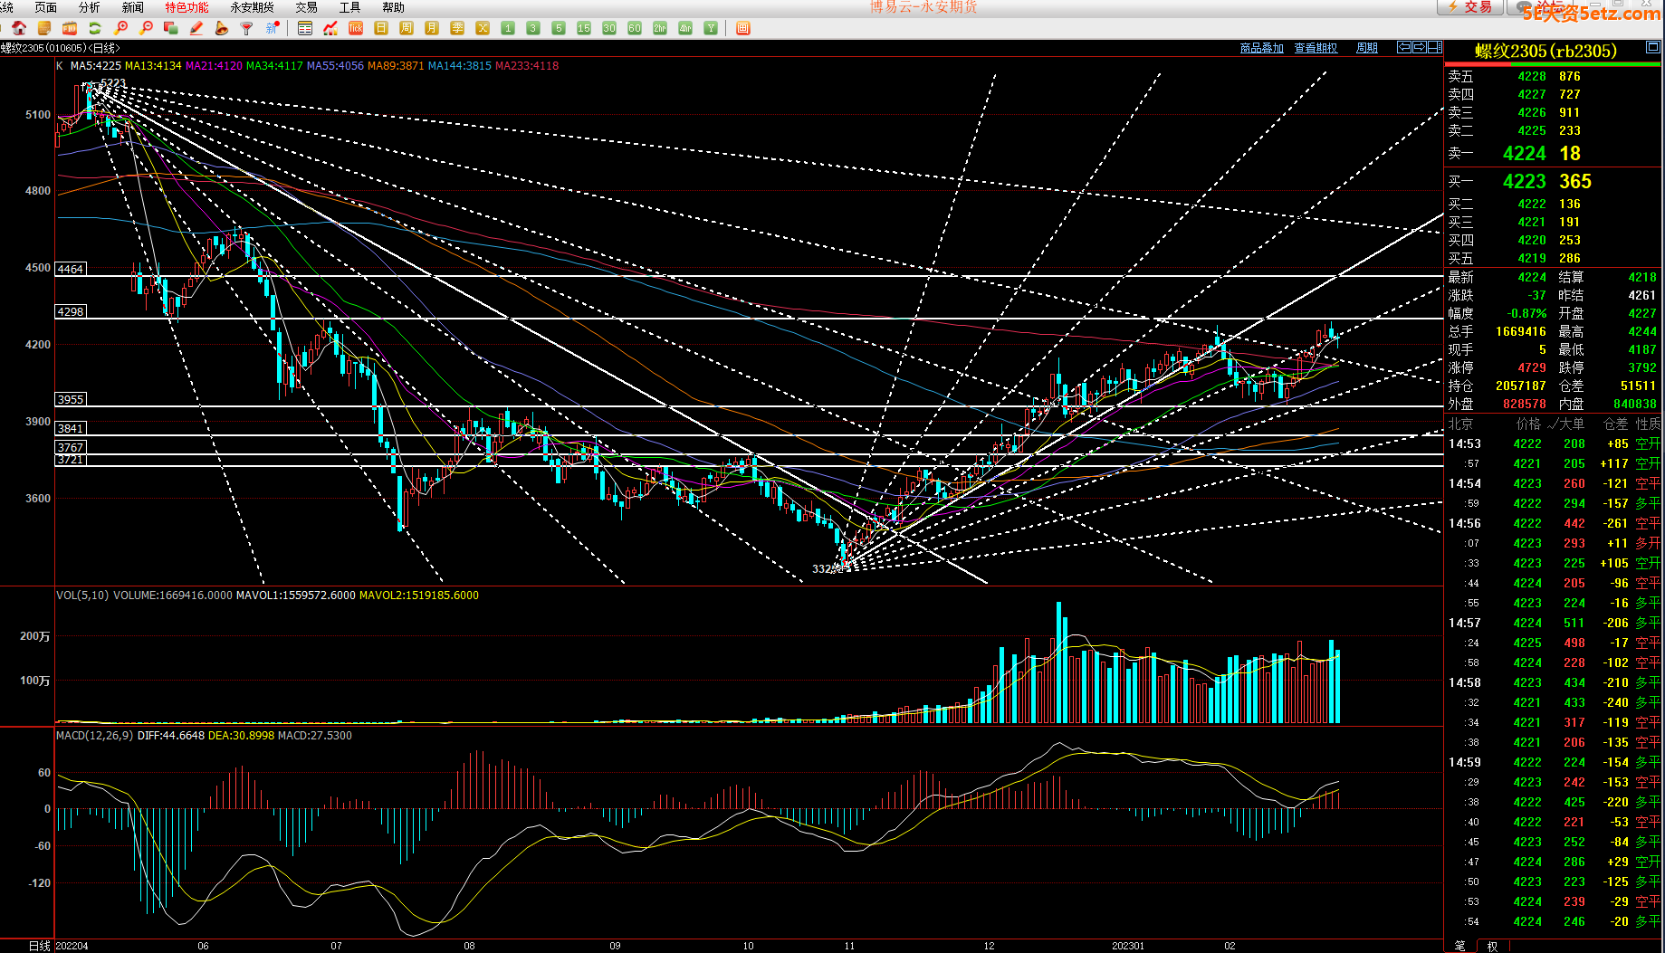Image resolution: width=1665 pixels, height=953 pixels.
Task: Click the 14:53 trade row in tick list
Action: tap(1554, 444)
